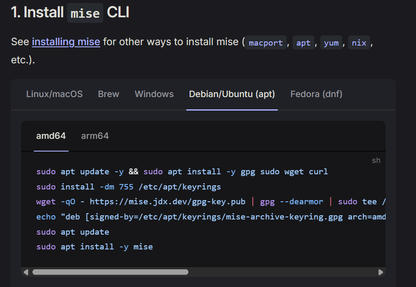Click the wget gpg-key.pub command line

click(211, 202)
